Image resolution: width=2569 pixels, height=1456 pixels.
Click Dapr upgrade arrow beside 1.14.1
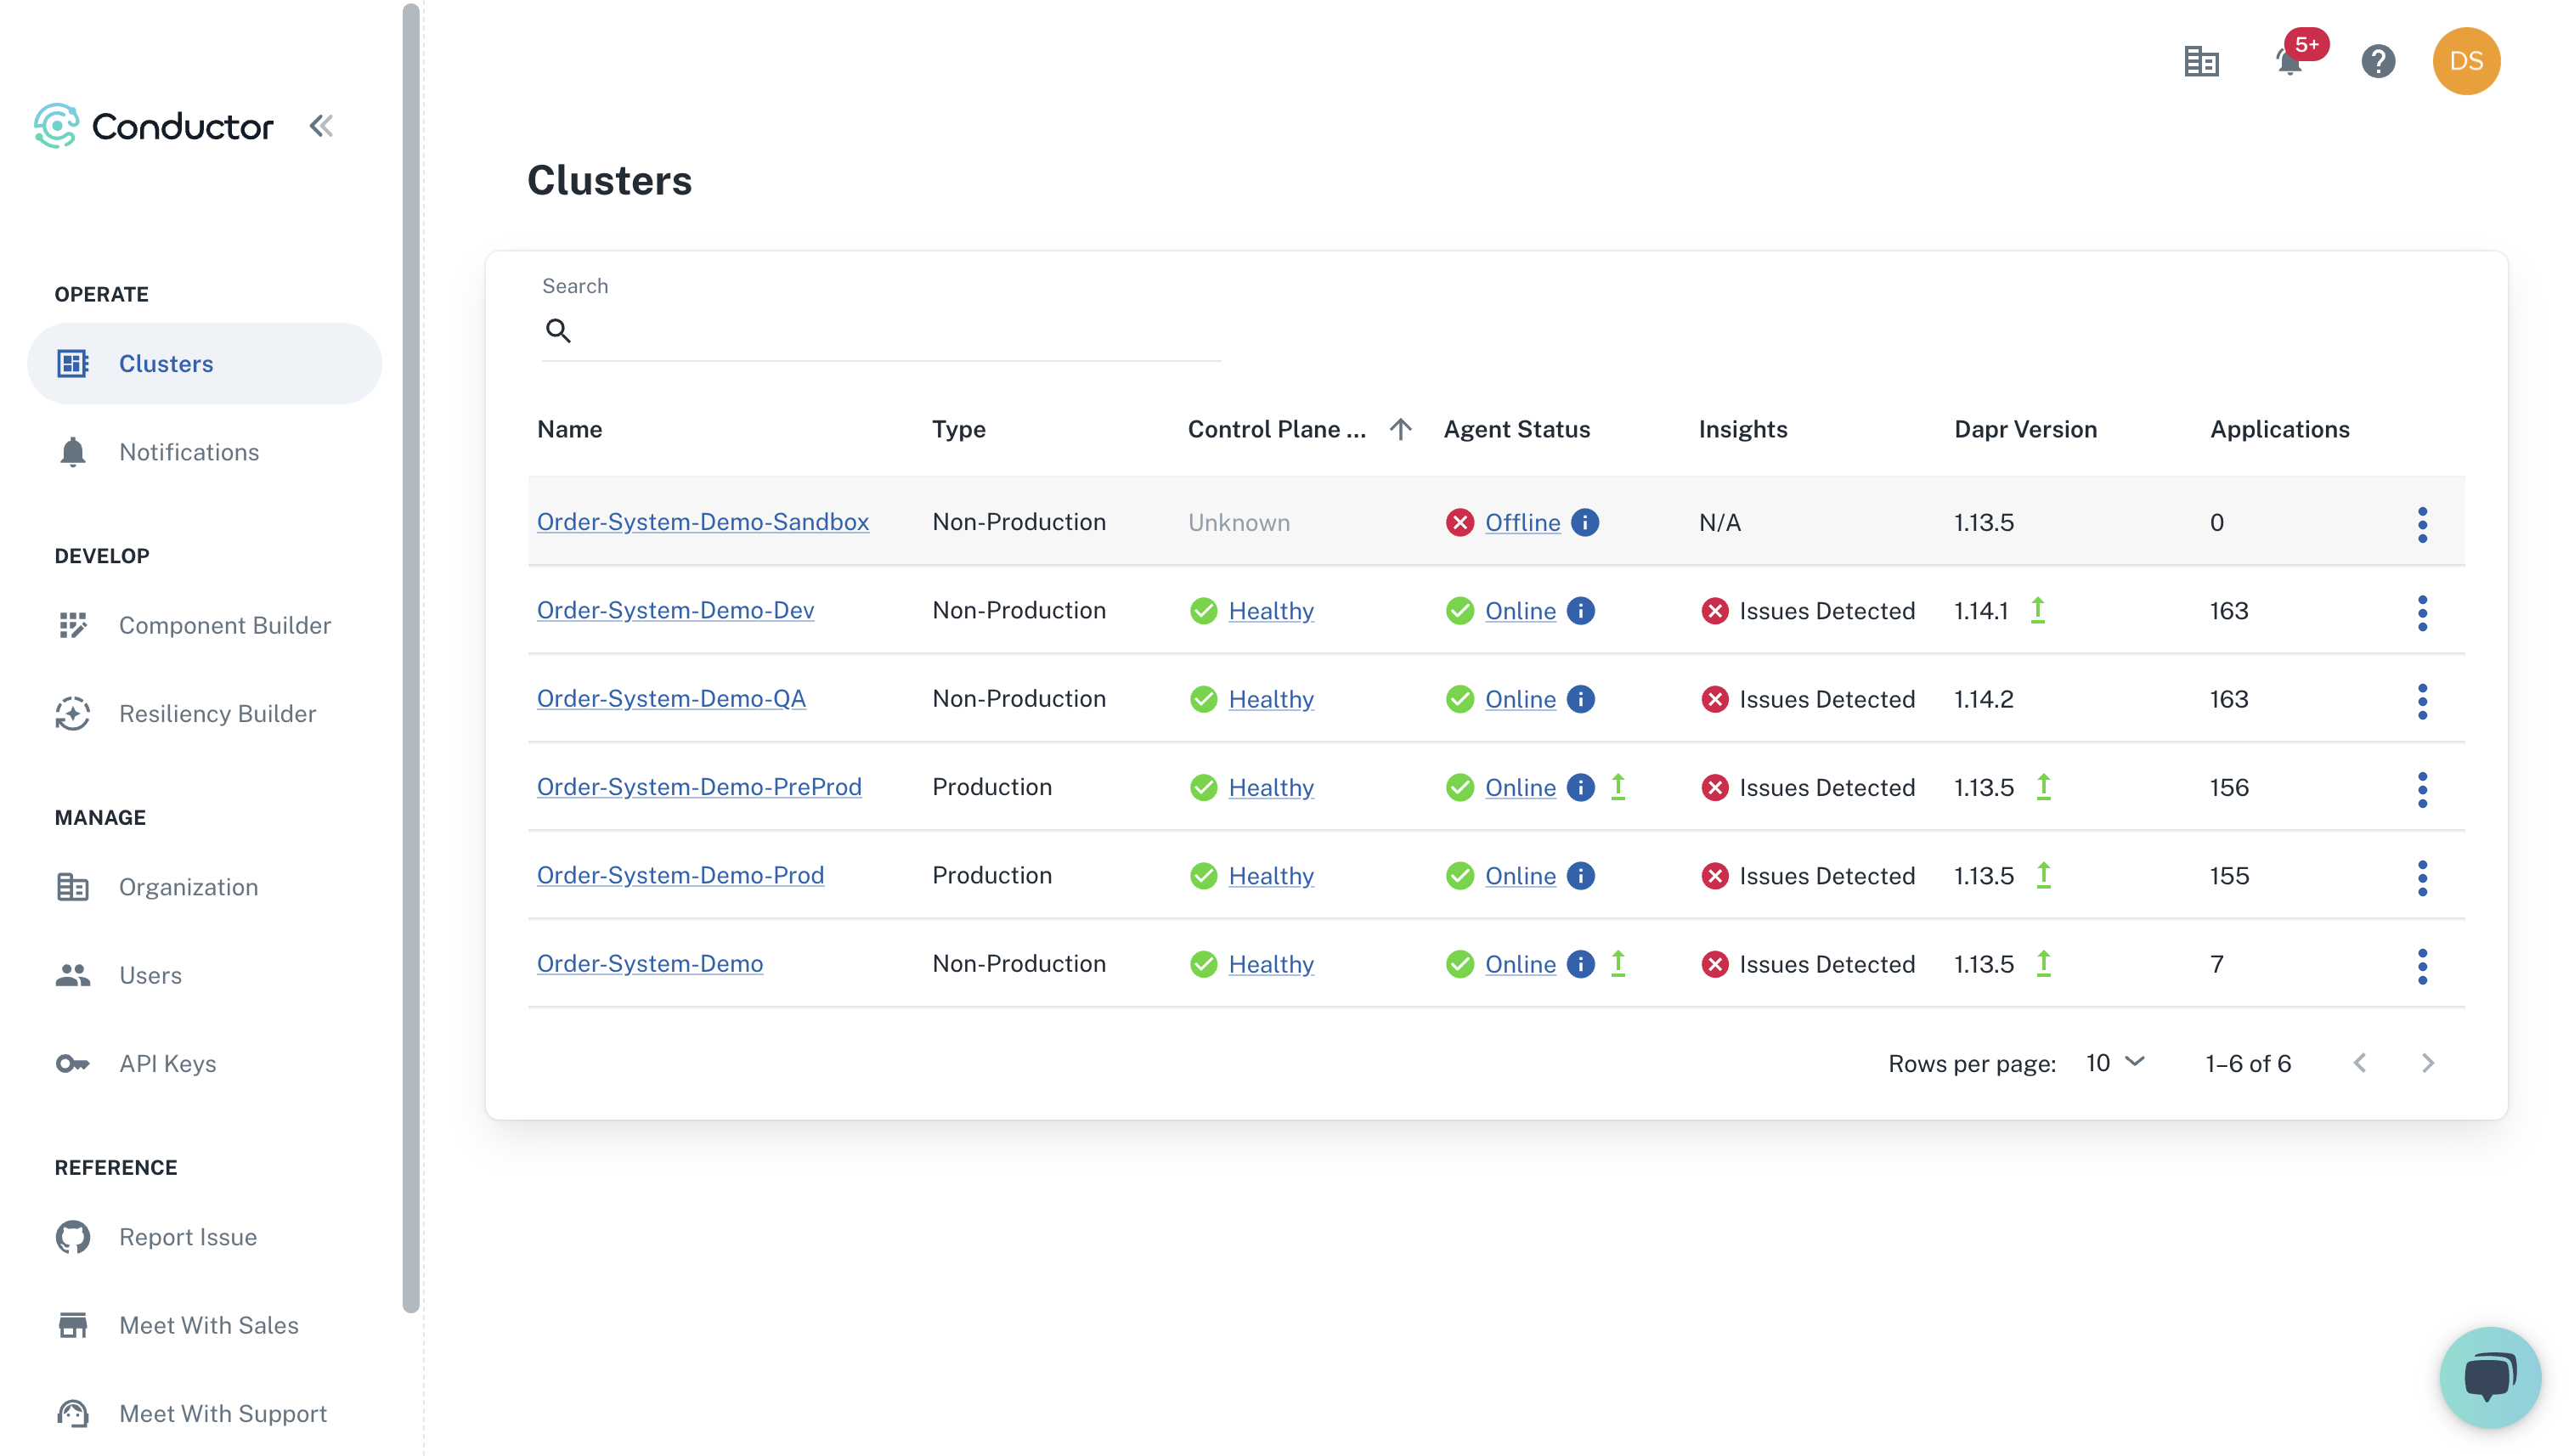pyautogui.click(x=2038, y=609)
